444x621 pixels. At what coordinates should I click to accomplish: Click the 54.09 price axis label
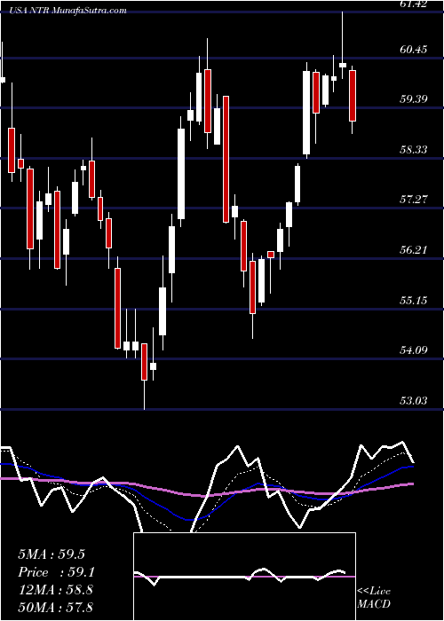pos(415,350)
